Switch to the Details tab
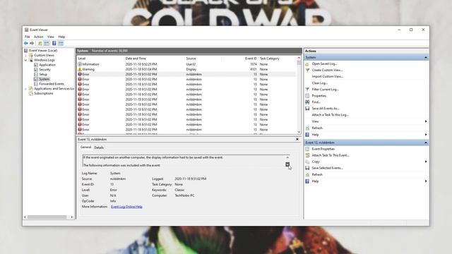 click(x=99, y=147)
